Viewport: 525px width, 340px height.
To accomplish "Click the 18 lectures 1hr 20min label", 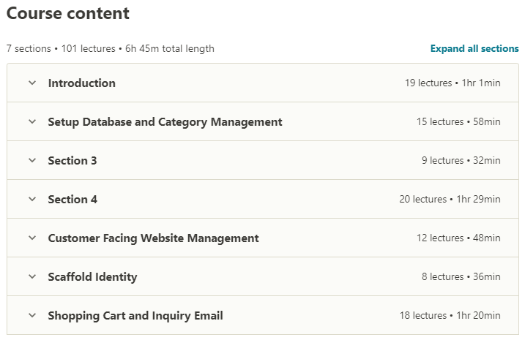I will click(x=450, y=316).
